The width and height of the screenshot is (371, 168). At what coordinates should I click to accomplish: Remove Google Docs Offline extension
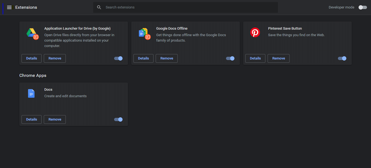pyautogui.click(x=167, y=58)
